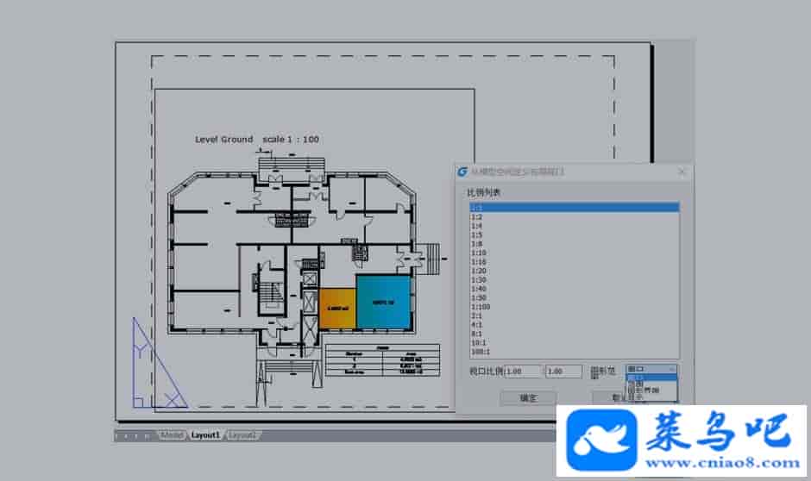
Task: Click the GstarCAD logo in dialog title
Action: (x=462, y=172)
